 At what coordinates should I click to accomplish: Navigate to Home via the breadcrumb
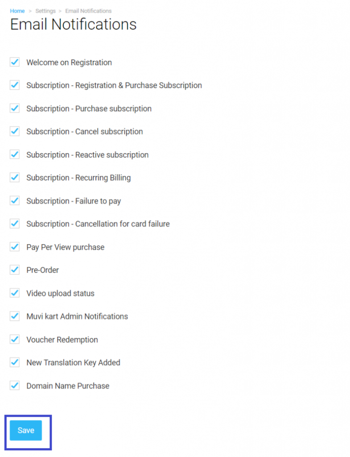click(17, 11)
